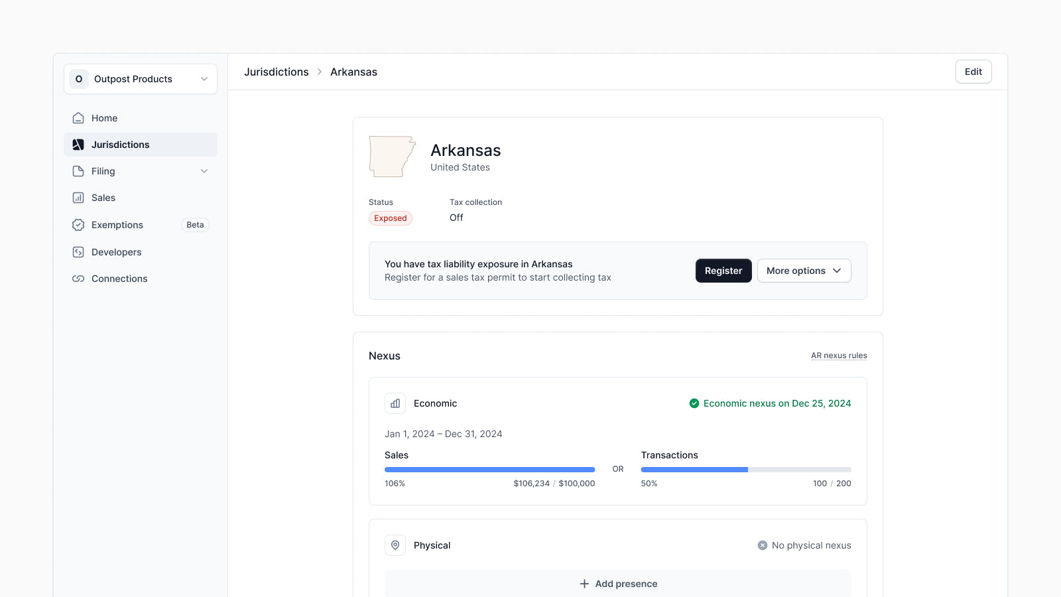Viewport: 1061px width, 597px height.
Task: Click the Sales progress bar
Action: pyautogui.click(x=490, y=470)
